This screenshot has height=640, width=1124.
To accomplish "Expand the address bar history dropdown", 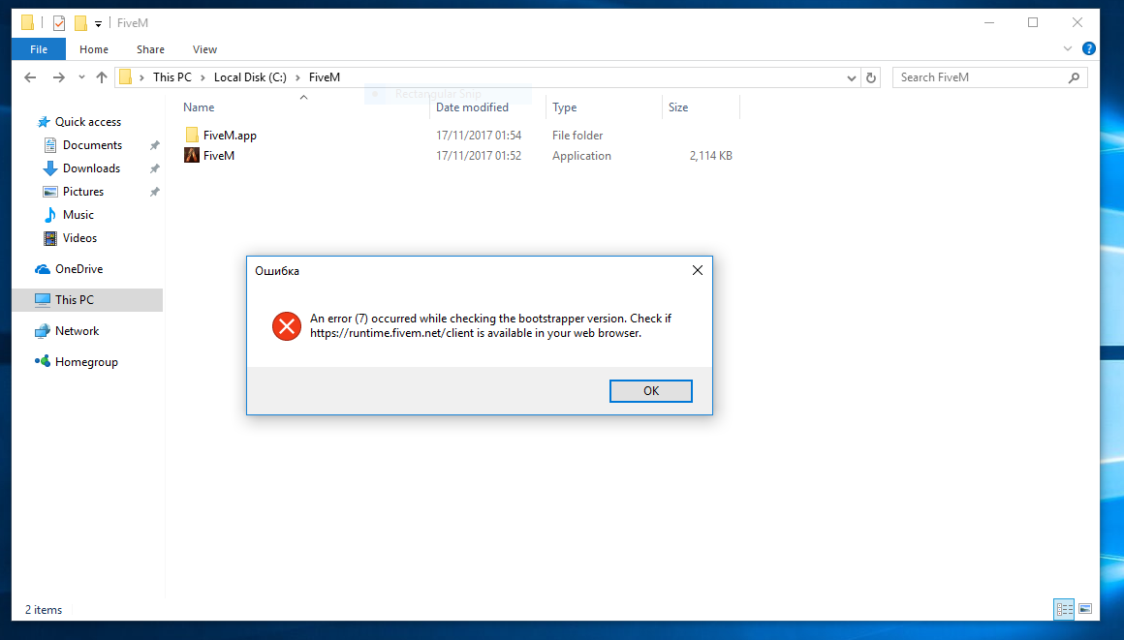I will coord(852,77).
